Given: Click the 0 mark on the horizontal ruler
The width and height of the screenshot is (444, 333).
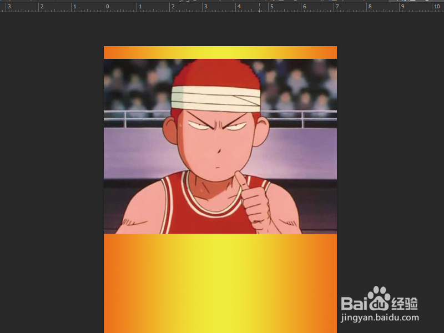Looking at the screenshot, I should [107, 7].
